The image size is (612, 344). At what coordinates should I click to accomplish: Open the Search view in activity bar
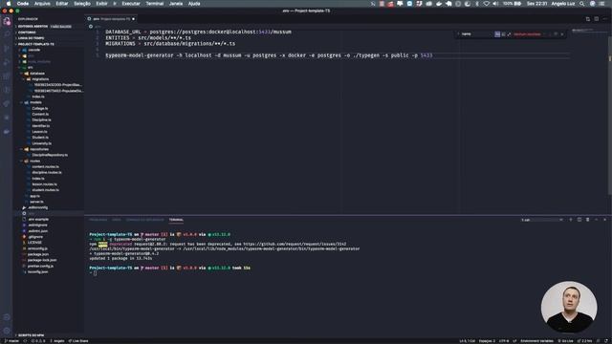click(x=7, y=34)
